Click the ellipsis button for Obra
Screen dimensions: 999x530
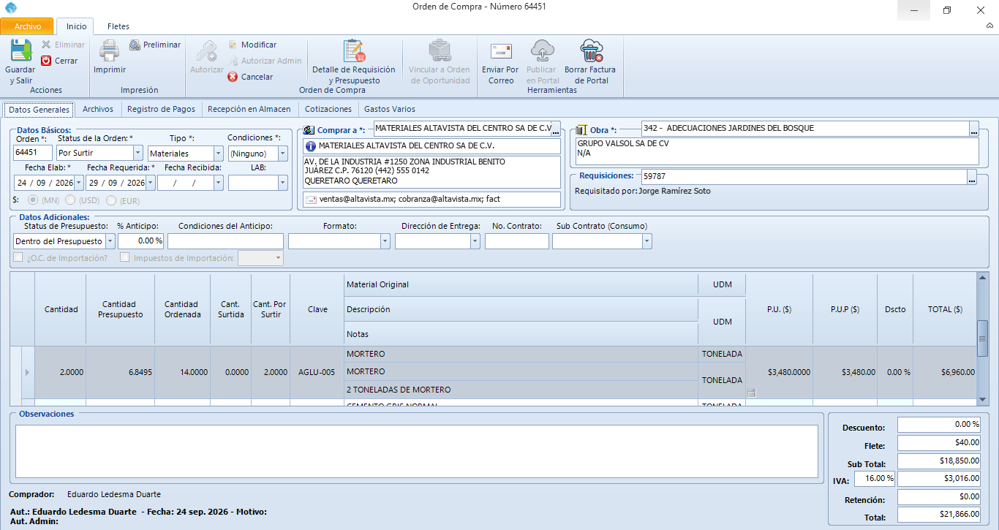click(x=973, y=131)
